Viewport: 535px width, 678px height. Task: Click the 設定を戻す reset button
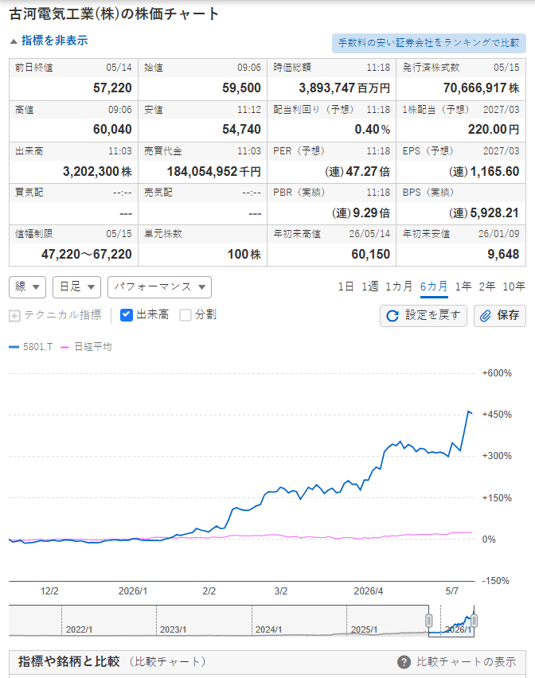[424, 316]
